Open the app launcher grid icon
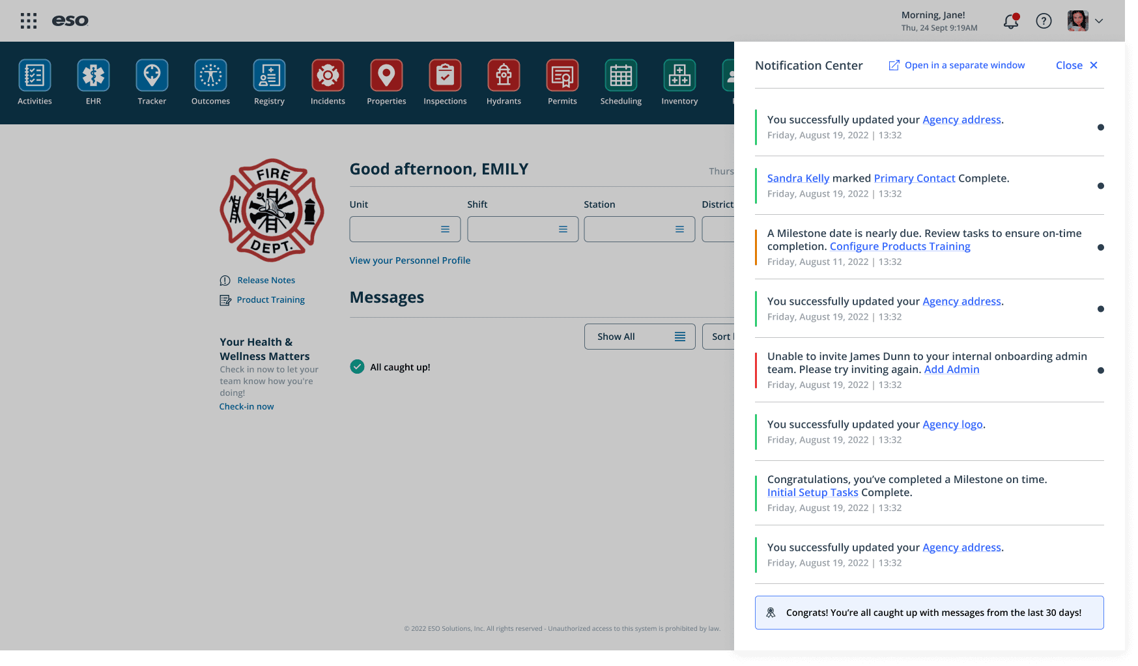Viewport: 1138px width, 666px height. (29, 21)
